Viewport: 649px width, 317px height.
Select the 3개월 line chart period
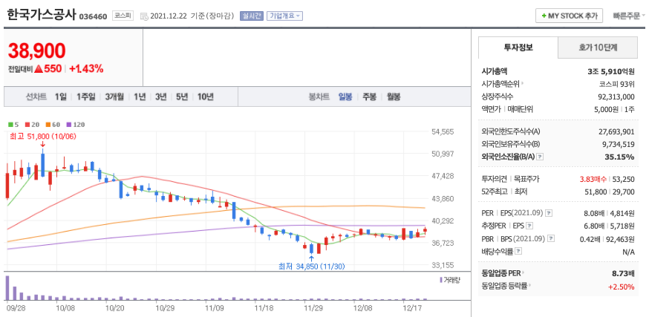point(114,97)
